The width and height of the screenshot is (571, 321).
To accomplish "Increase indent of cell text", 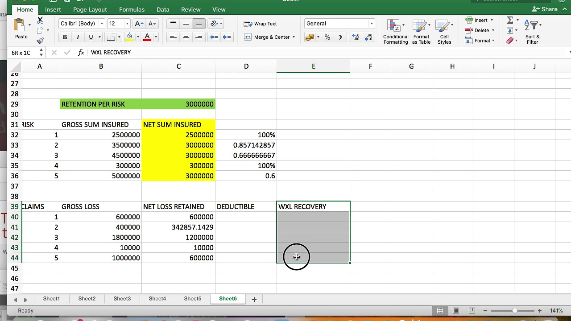I will pyautogui.click(x=227, y=37).
